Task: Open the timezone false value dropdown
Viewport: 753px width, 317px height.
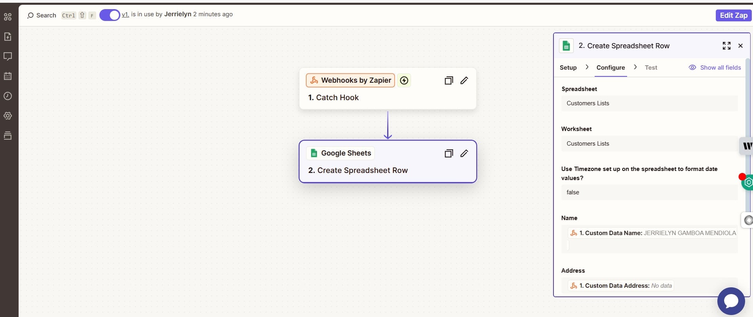Action: tap(649, 192)
